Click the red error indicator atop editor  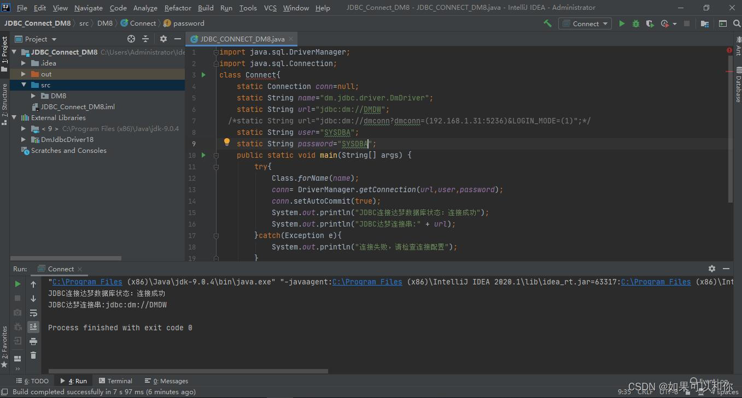(x=729, y=50)
